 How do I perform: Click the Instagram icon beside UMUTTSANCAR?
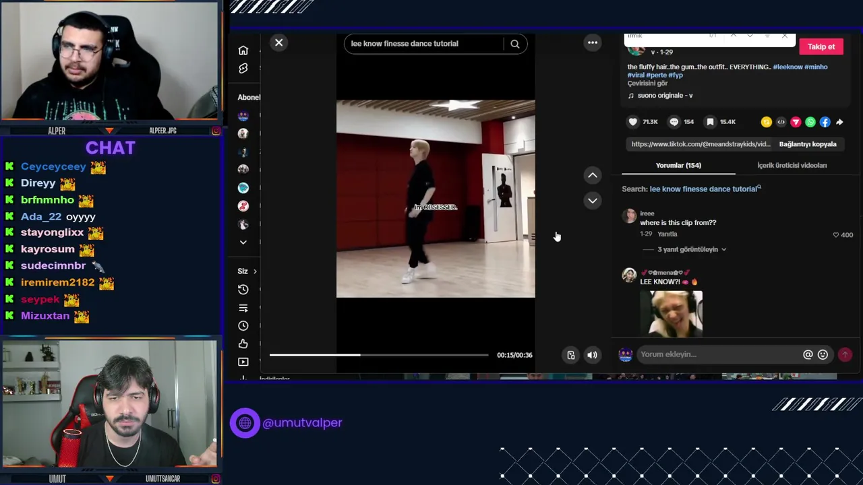pos(216,479)
